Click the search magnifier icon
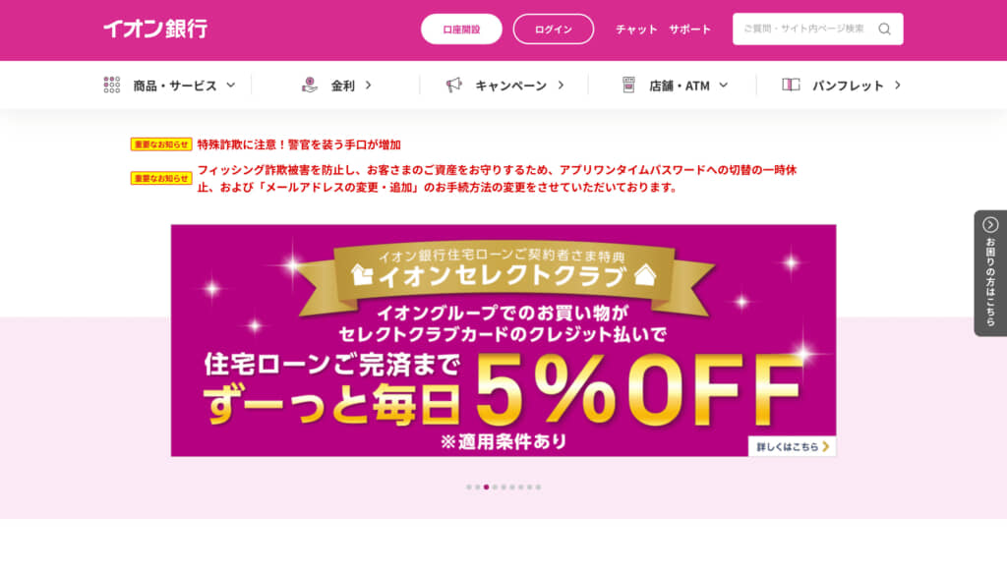Screen dimensions: 1007x573 [x=884, y=29]
